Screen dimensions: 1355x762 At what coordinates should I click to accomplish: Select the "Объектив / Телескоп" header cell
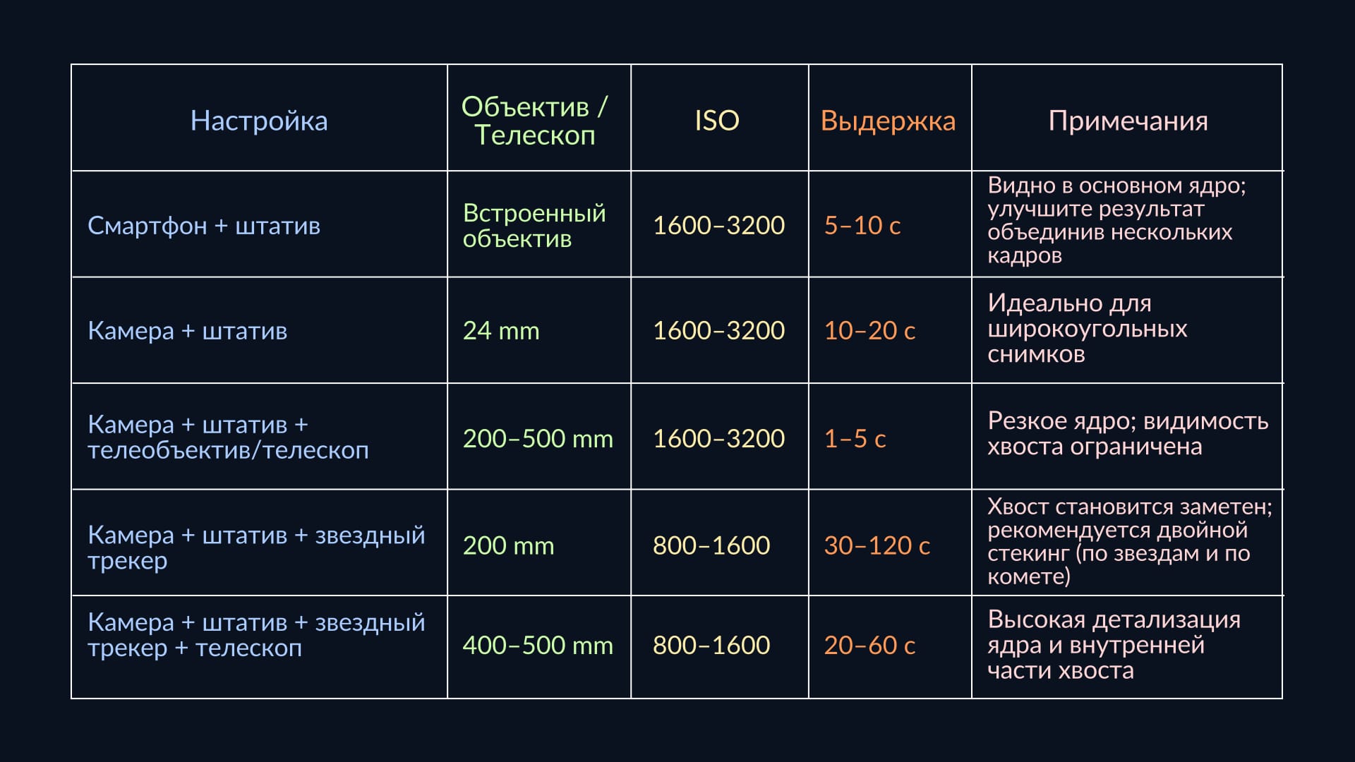(x=534, y=121)
